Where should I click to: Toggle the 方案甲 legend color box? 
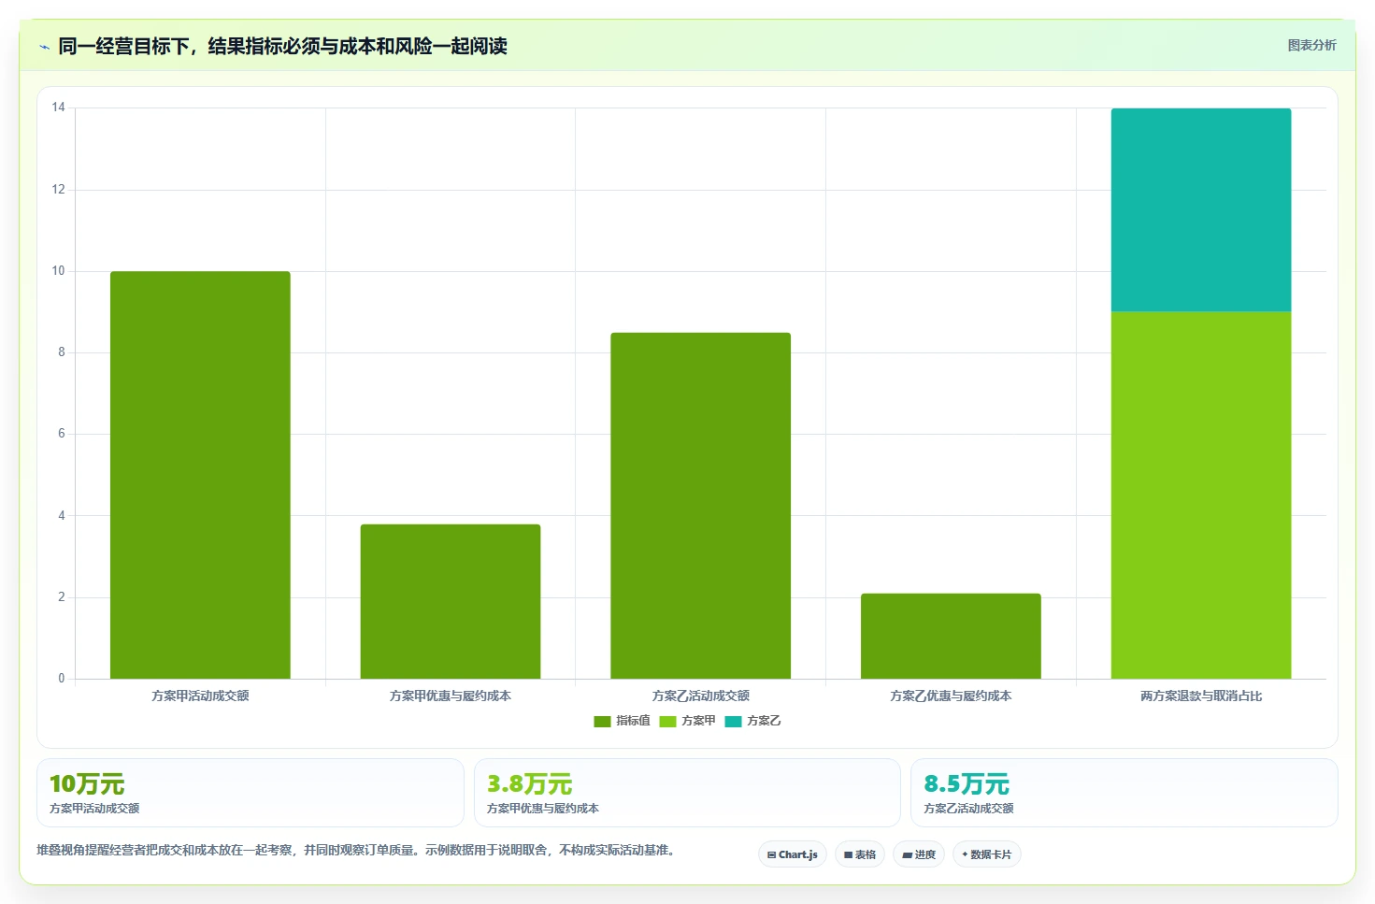click(667, 722)
